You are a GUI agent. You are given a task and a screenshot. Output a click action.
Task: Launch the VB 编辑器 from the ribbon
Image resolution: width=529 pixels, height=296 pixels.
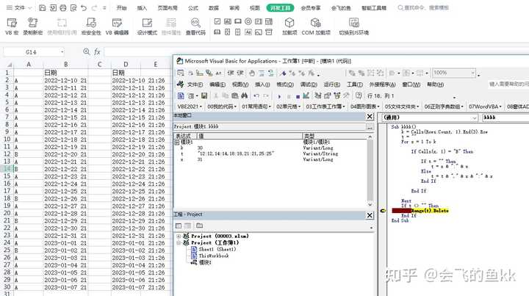pyautogui.click(x=117, y=26)
